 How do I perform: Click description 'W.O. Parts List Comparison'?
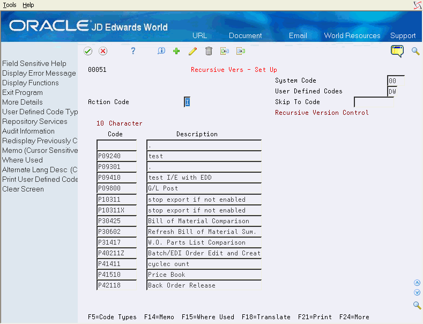(x=204, y=242)
